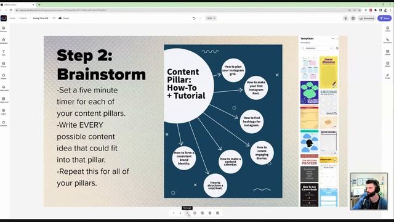Open the Adobe Express home logo

(4, 18)
